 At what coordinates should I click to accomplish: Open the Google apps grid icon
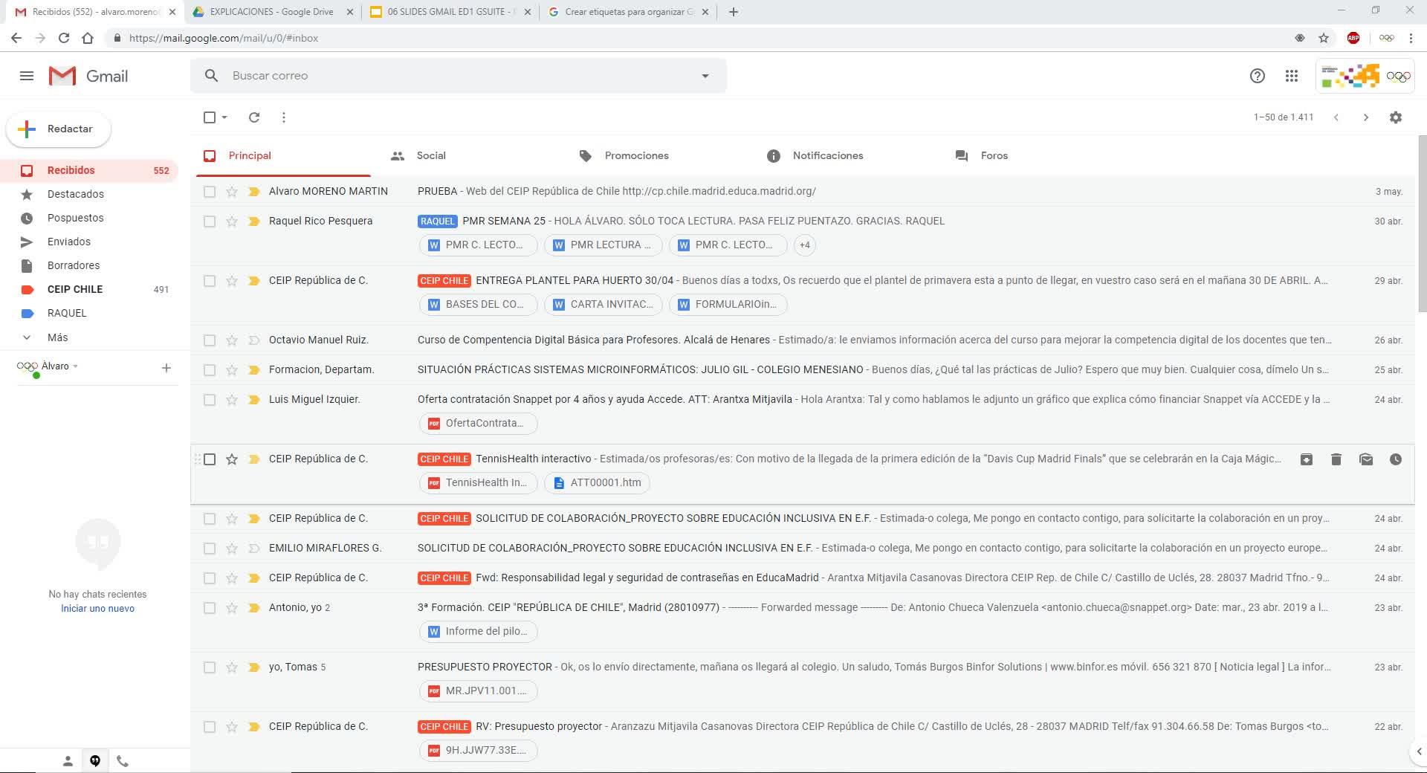tap(1292, 76)
